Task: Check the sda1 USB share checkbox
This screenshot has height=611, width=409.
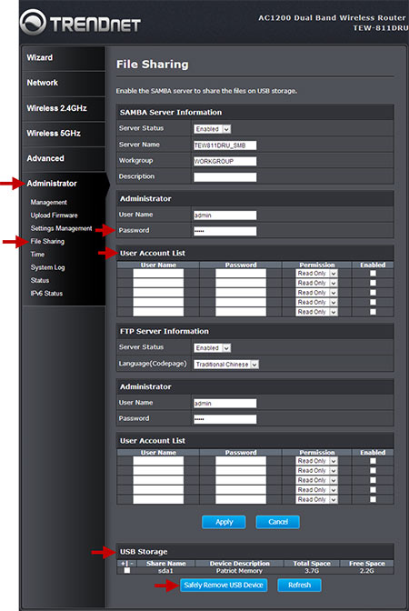Action: [127, 570]
